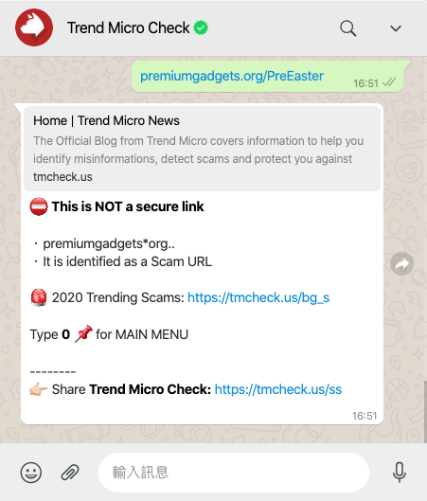Click the tmcheck.us domain in preview
427x501 pixels.
pyautogui.click(x=62, y=177)
